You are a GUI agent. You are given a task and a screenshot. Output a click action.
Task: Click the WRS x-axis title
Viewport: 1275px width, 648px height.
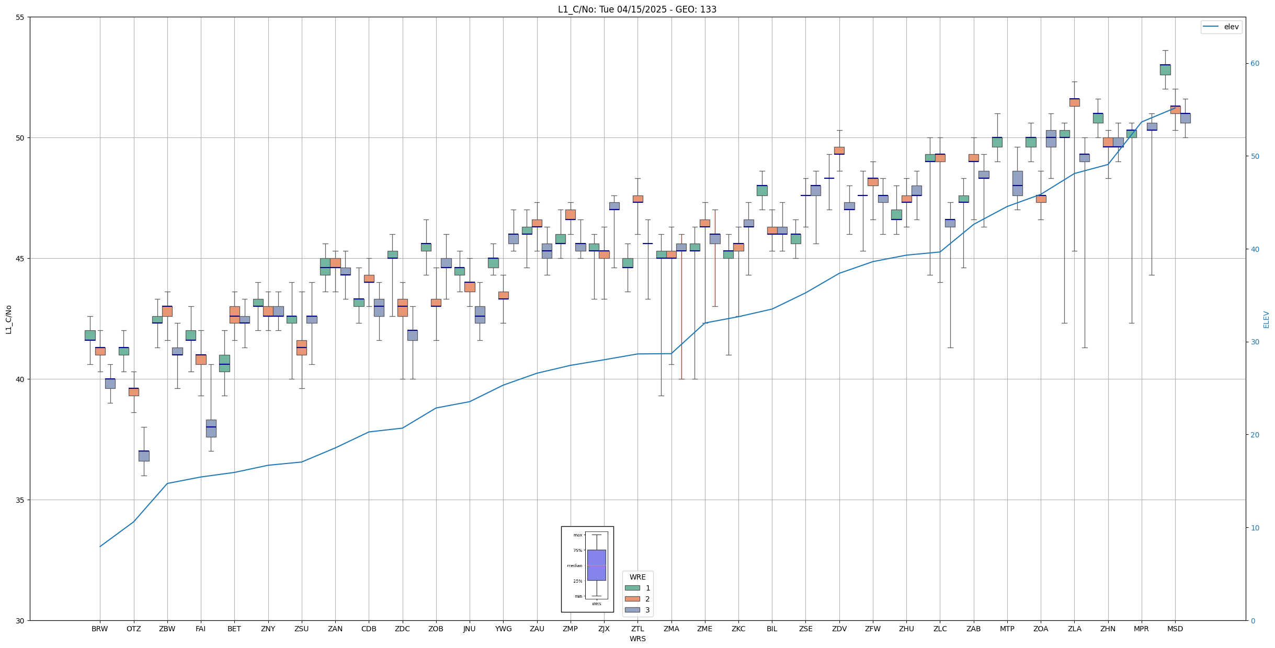tap(637, 639)
